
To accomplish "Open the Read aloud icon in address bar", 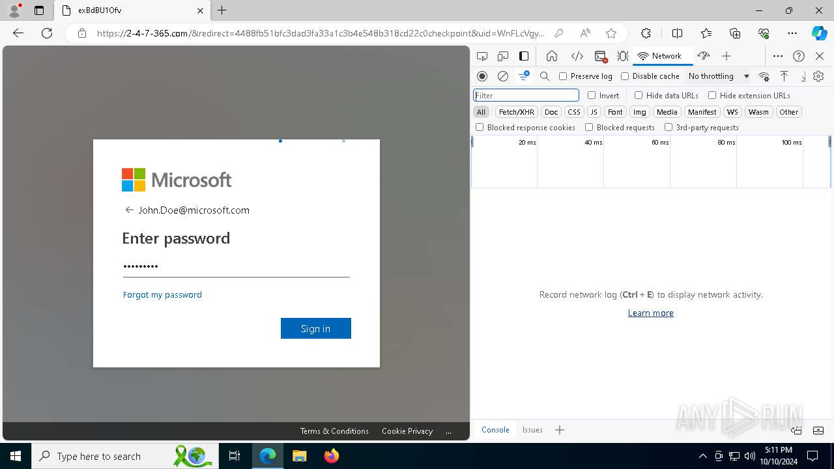I will point(585,33).
